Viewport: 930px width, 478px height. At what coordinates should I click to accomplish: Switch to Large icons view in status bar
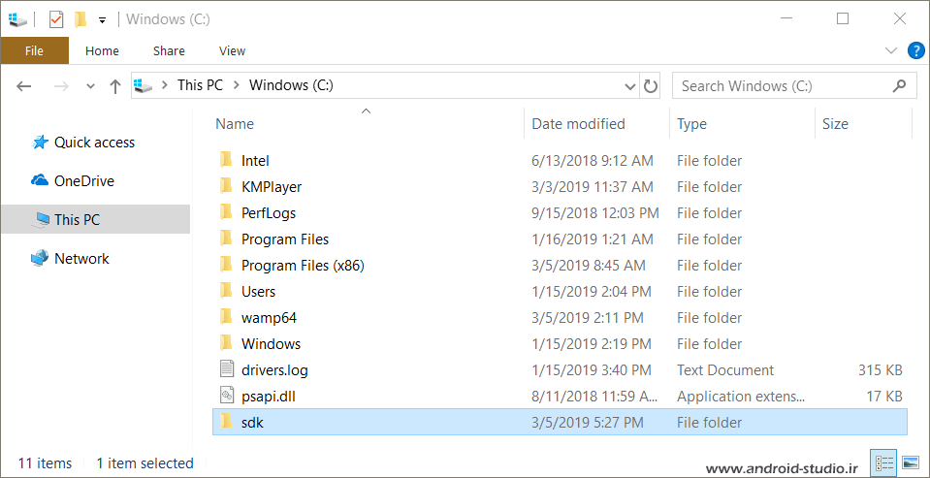911,462
